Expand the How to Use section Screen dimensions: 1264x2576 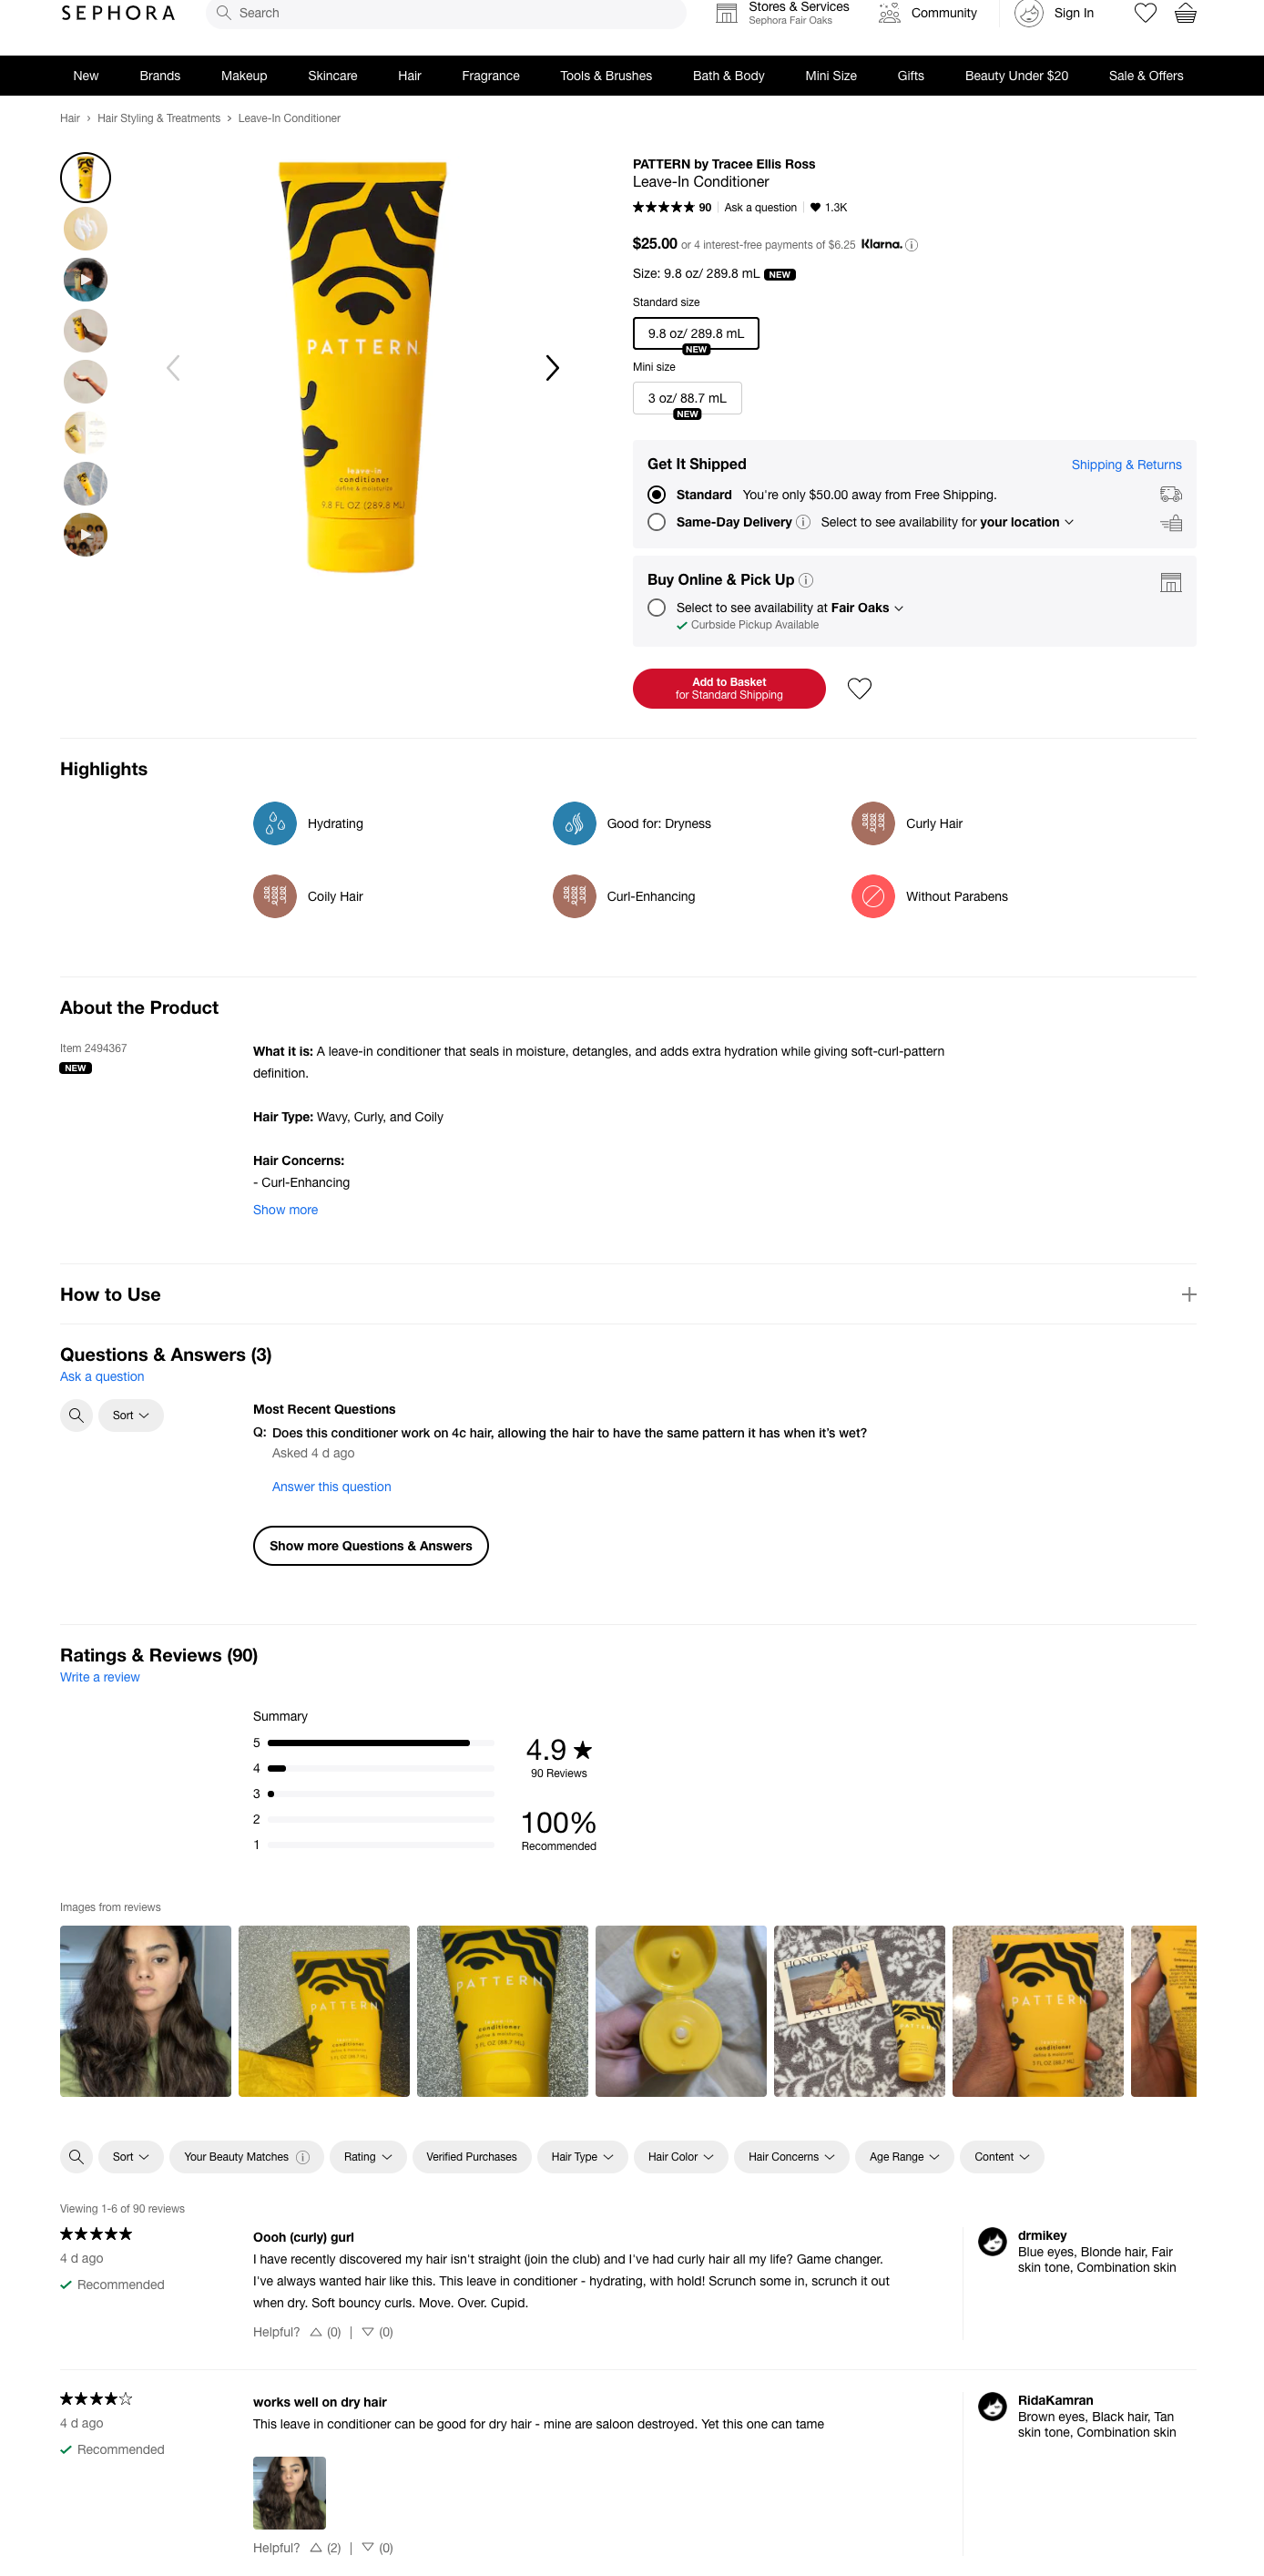(x=1188, y=1294)
